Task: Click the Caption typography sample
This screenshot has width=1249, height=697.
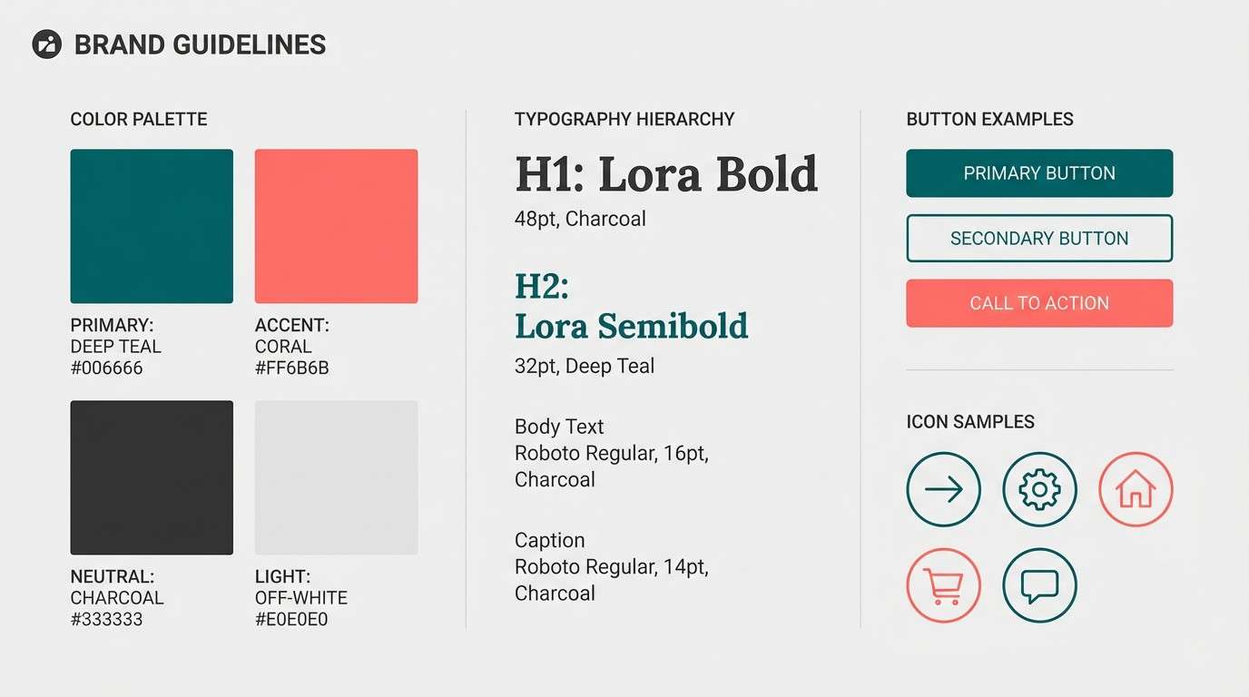Action: 550,540
